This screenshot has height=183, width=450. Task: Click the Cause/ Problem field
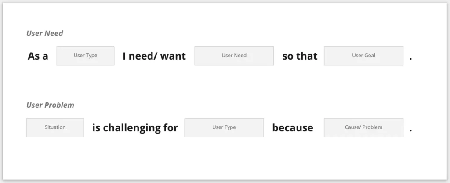(x=363, y=127)
